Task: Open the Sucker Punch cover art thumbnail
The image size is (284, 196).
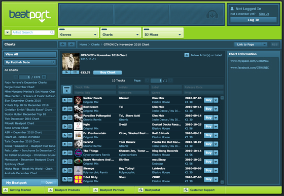Action: 78,100
